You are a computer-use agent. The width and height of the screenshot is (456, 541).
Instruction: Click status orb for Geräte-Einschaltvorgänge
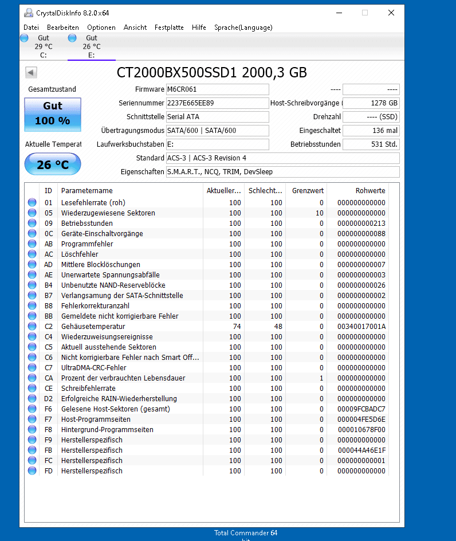(32, 234)
